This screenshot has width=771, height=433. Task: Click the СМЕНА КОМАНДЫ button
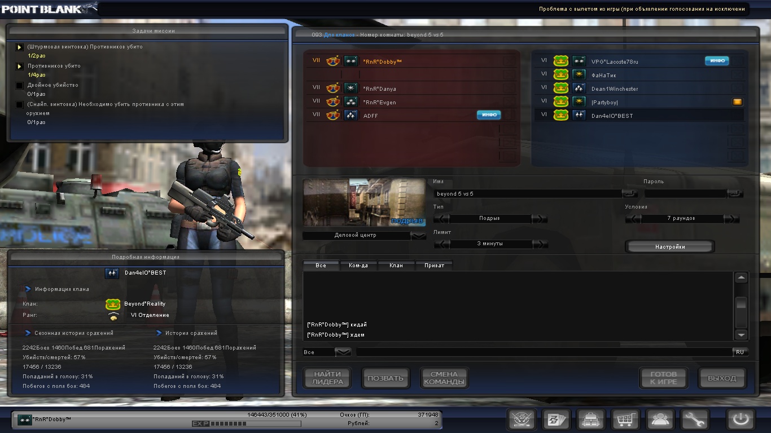pos(444,378)
